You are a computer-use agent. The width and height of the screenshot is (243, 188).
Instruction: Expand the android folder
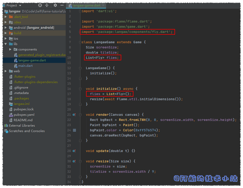(6, 28)
